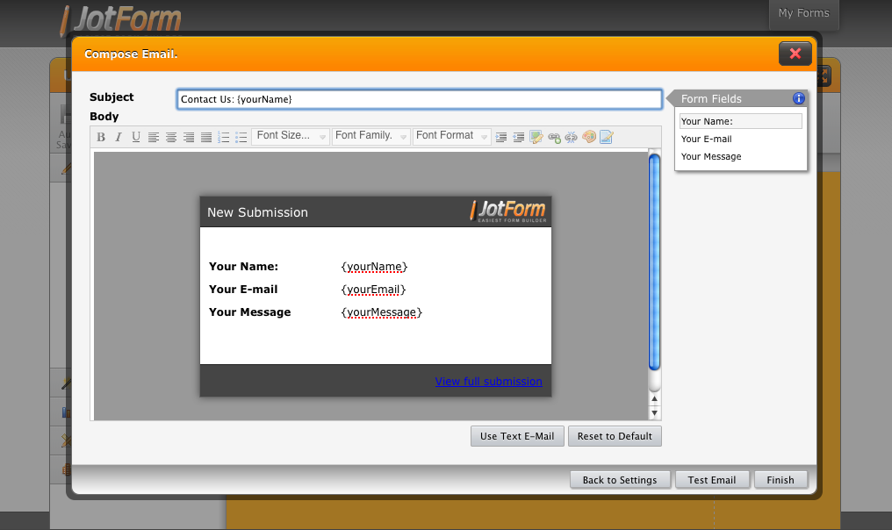Open the Font Size dropdown
The image size is (892, 530).
[x=291, y=136]
